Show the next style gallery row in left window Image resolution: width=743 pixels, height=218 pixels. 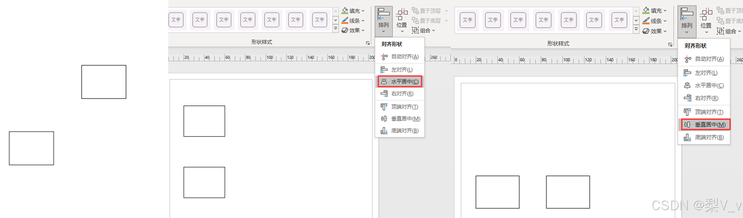[336, 20]
